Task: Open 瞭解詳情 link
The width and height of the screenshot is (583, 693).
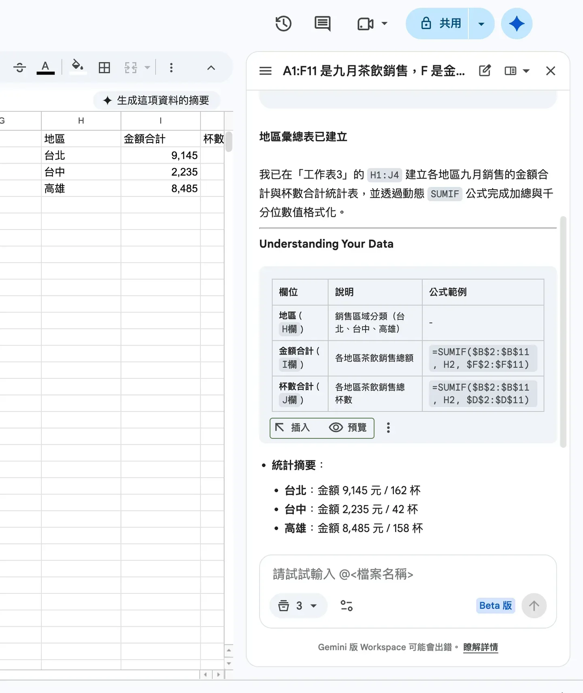Action: [x=481, y=647]
